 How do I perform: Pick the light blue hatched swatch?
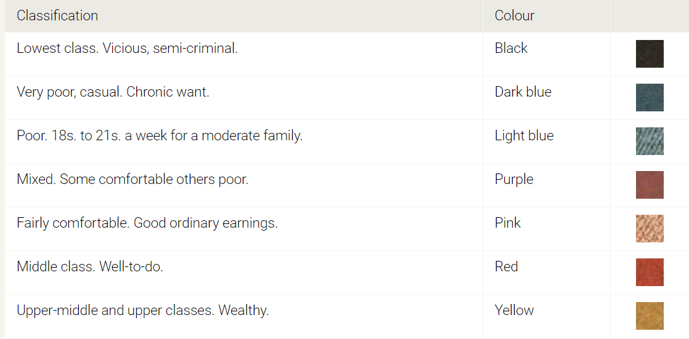650,141
